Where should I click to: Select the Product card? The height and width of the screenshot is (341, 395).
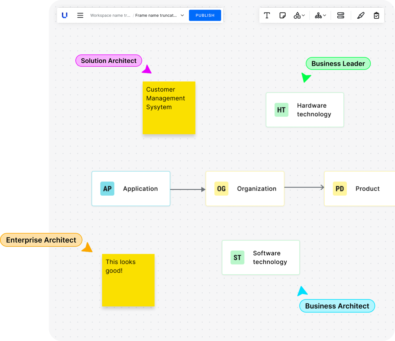point(359,189)
